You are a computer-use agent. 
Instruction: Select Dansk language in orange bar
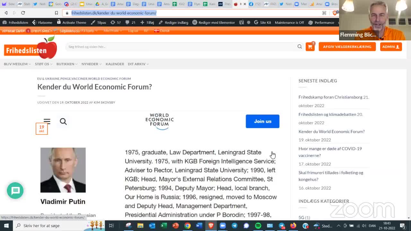tap(162, 31)
